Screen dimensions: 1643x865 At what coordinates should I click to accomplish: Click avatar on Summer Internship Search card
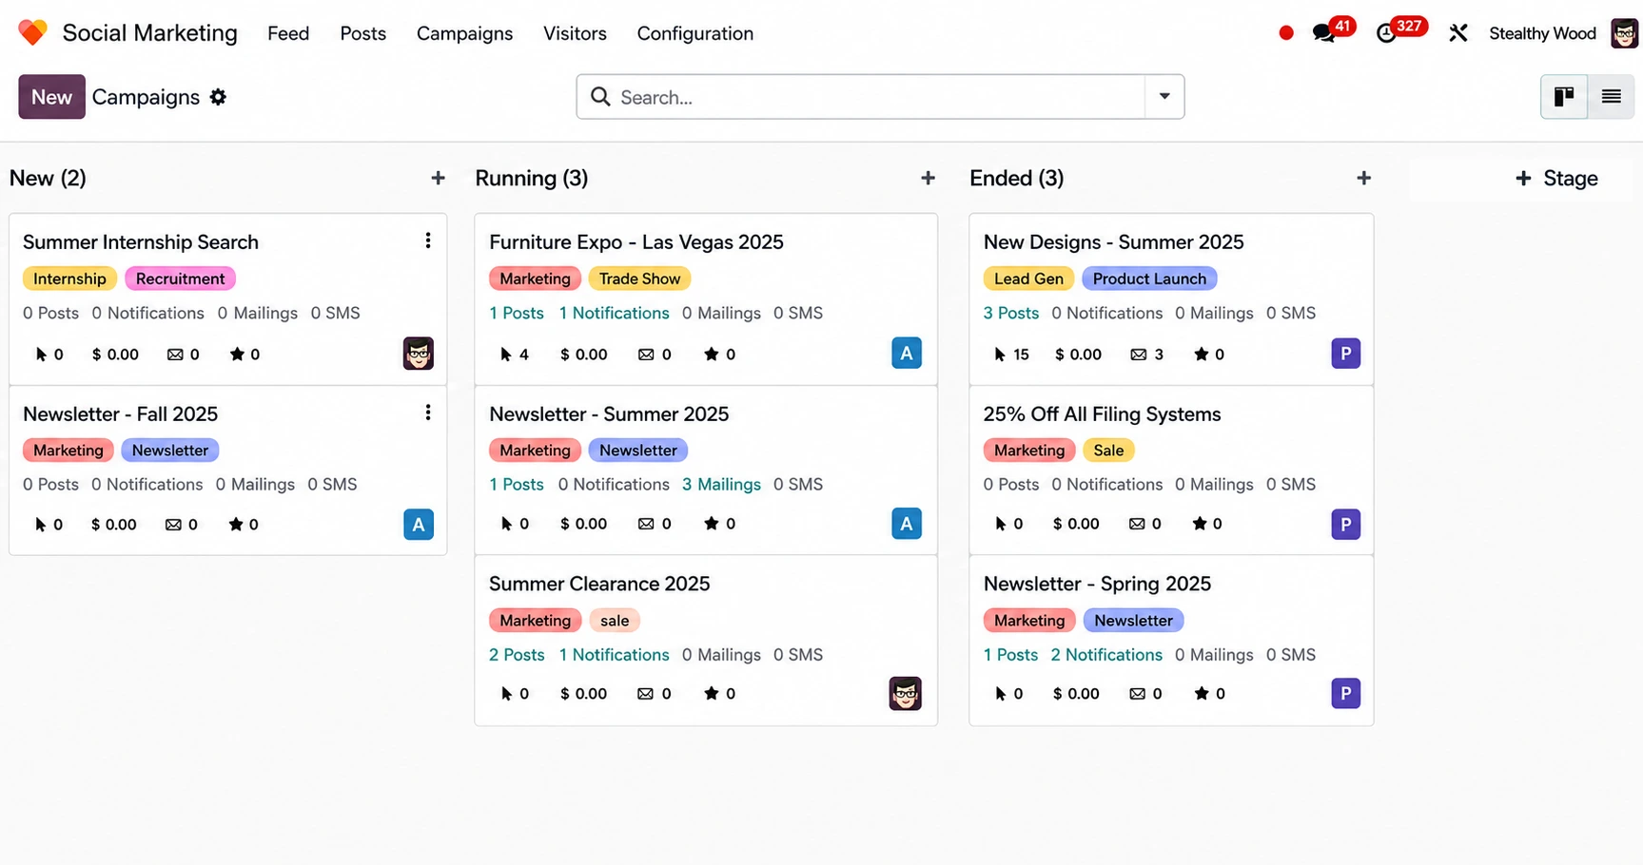click(419, 354)
